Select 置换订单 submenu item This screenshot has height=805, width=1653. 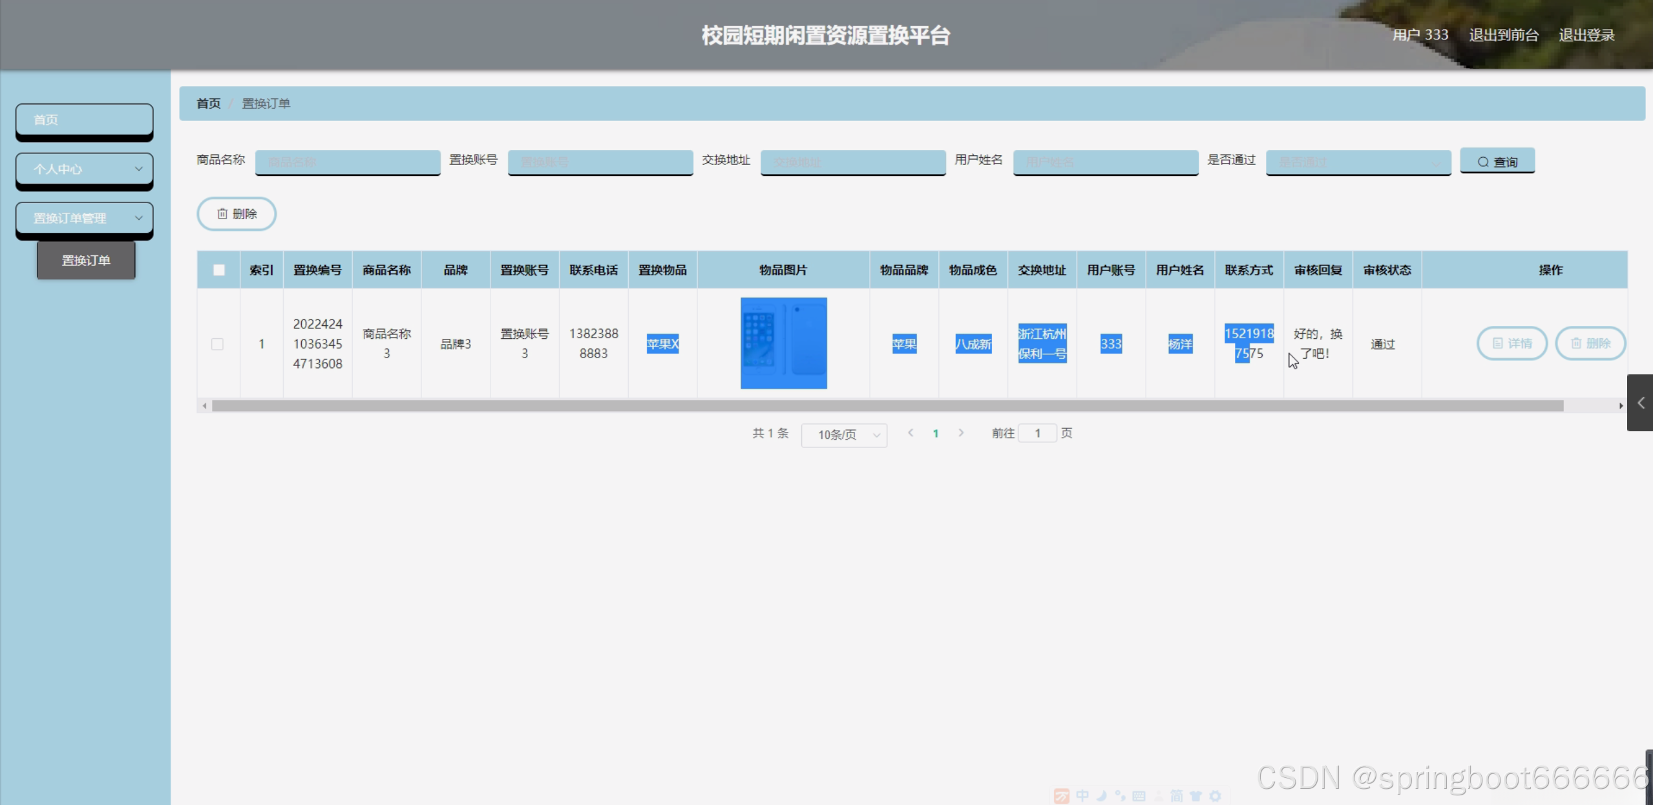pos(86,261)
